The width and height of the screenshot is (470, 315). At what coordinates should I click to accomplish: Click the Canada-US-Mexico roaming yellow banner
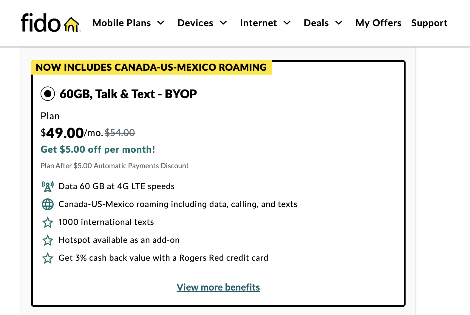tap(151, 67)
